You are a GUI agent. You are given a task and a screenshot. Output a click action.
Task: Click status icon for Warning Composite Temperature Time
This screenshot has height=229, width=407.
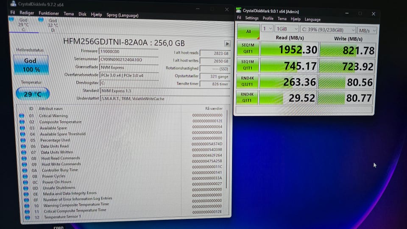27,206
